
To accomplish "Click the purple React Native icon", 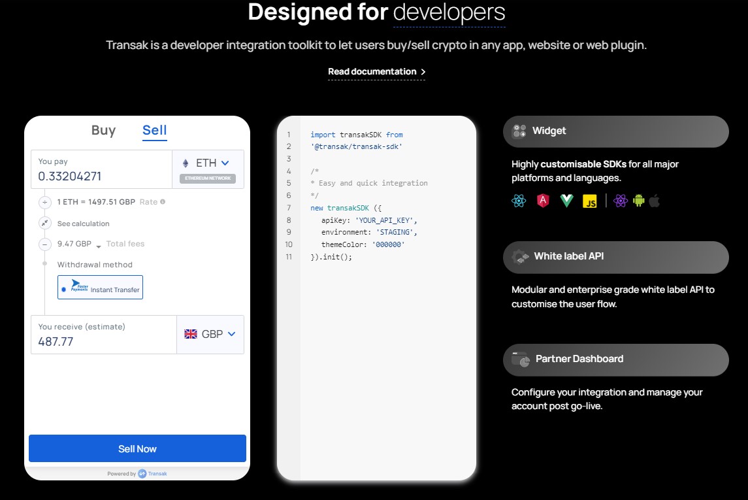I will tap(621, 201).
